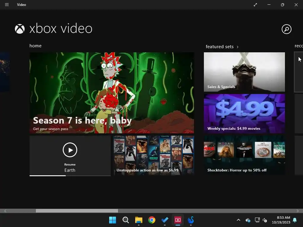This screenshot has width=303, height=227.
Task: Open Weekly specials $4.99 movies tile
Action: click(244, 113)
